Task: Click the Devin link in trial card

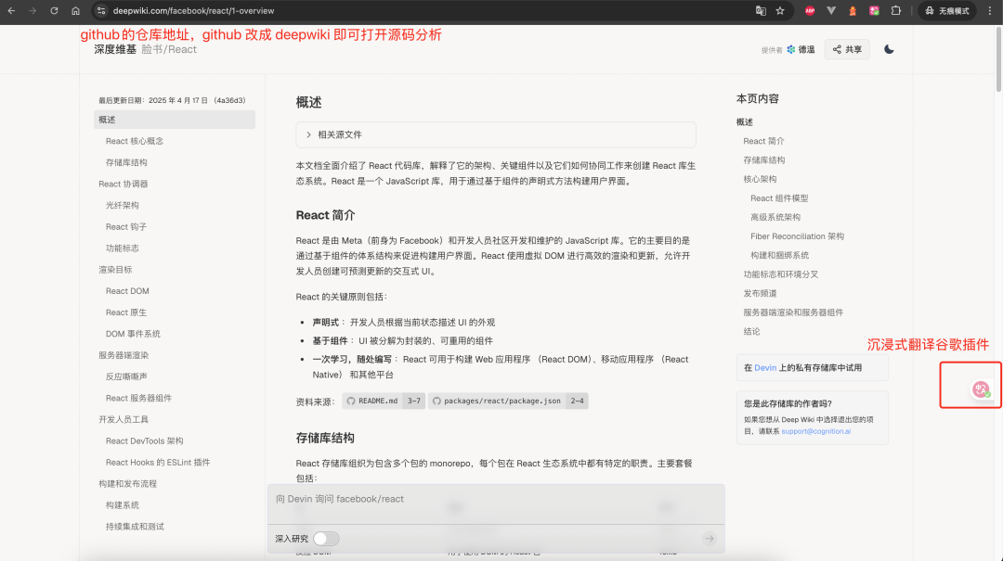Action: [x=765, y=368]
